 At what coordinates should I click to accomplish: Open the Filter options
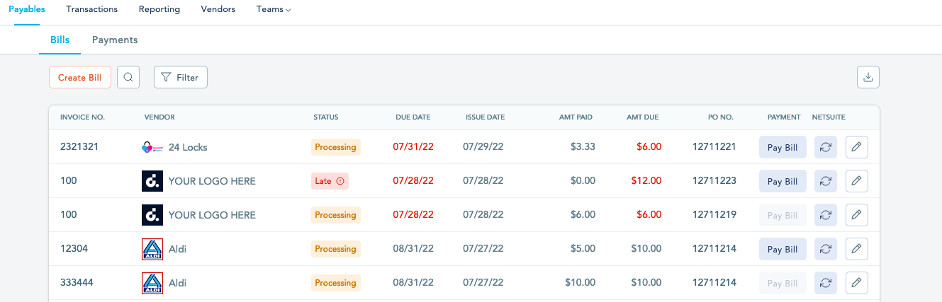click(x=181, y=77)
